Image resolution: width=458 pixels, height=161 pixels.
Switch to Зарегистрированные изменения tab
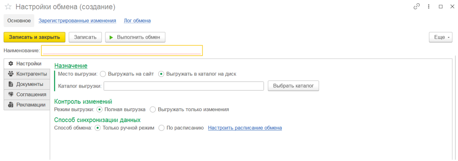[x=77, y=21]
